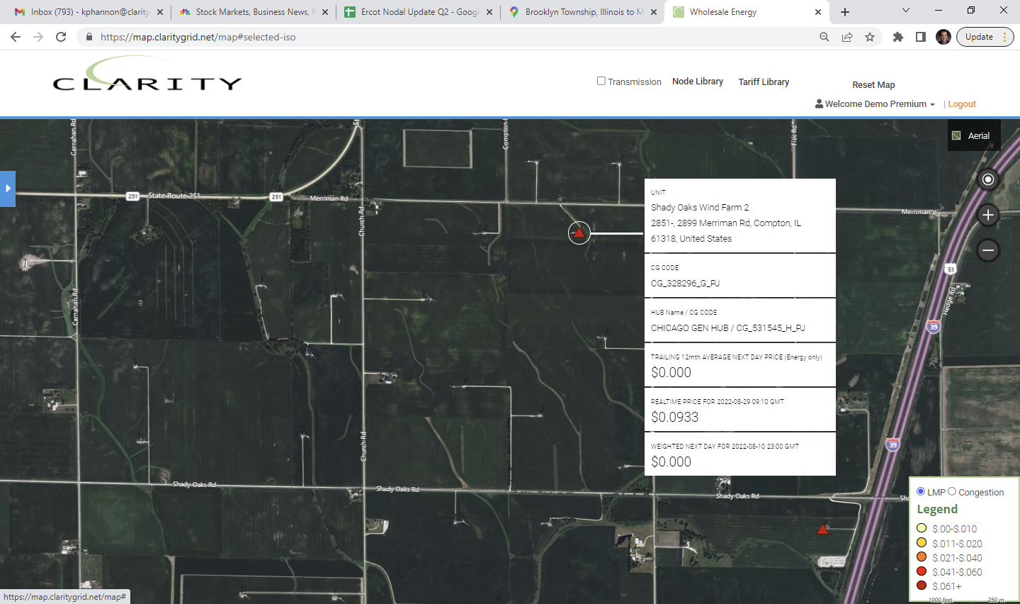Viewport: 1020px width, 604px height.
Task: Click the $.00-$.010 legend swatch
Action: pyautogui.click(x=922, y=528)
